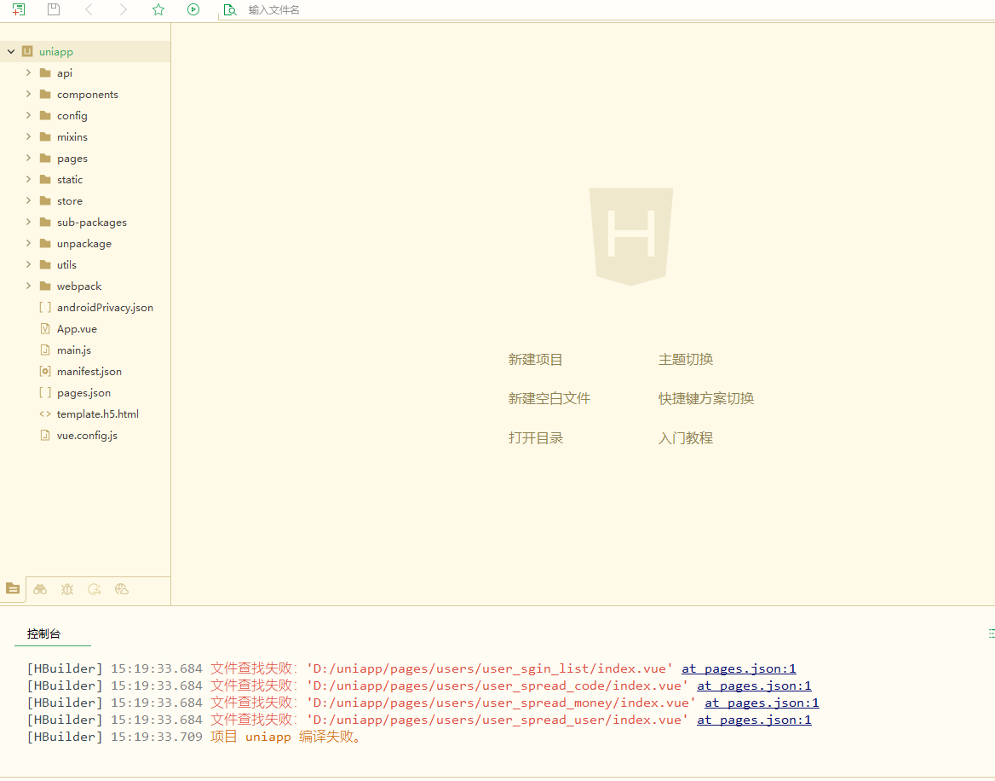The width and height of the screenshot is (995, 781).
Task: Click pages.json:1 link for user_sgin_list error
Action: (739, 669)
